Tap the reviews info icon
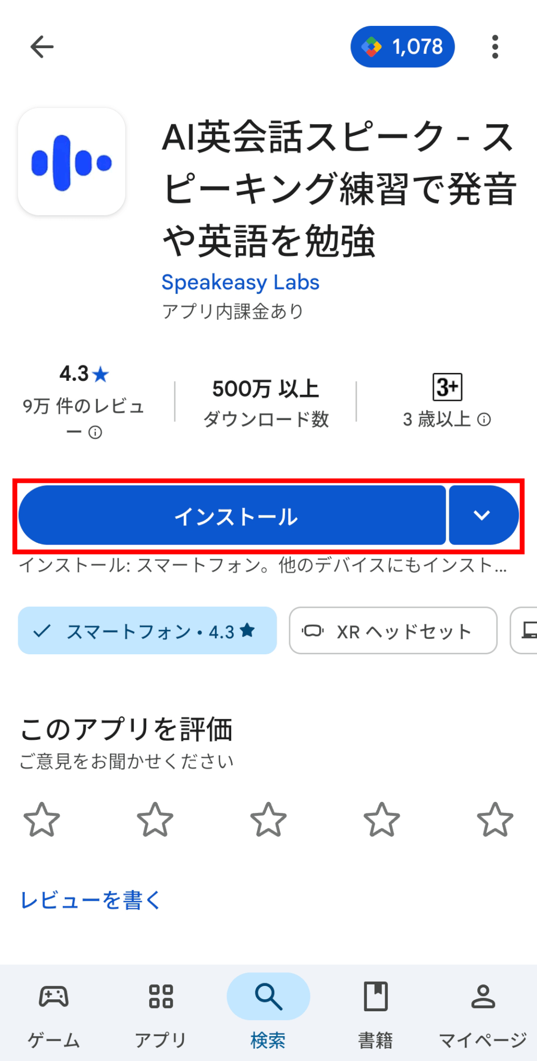Viewport: 537px width, 1061px height. (95, 432)
